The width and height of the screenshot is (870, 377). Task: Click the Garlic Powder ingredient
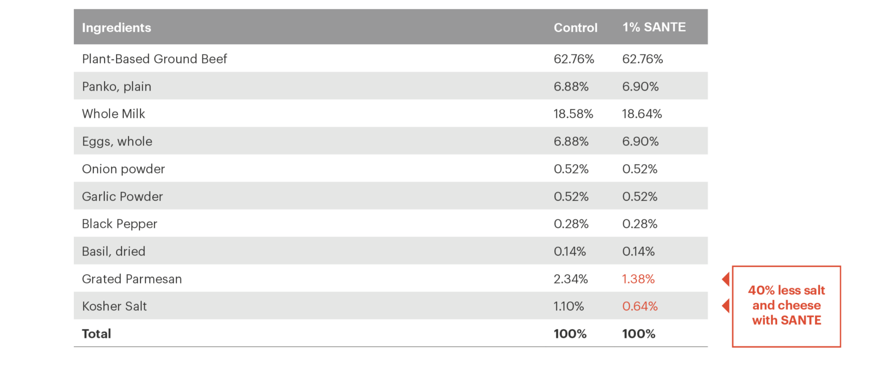pyautogui.click(x=122, y=197)
